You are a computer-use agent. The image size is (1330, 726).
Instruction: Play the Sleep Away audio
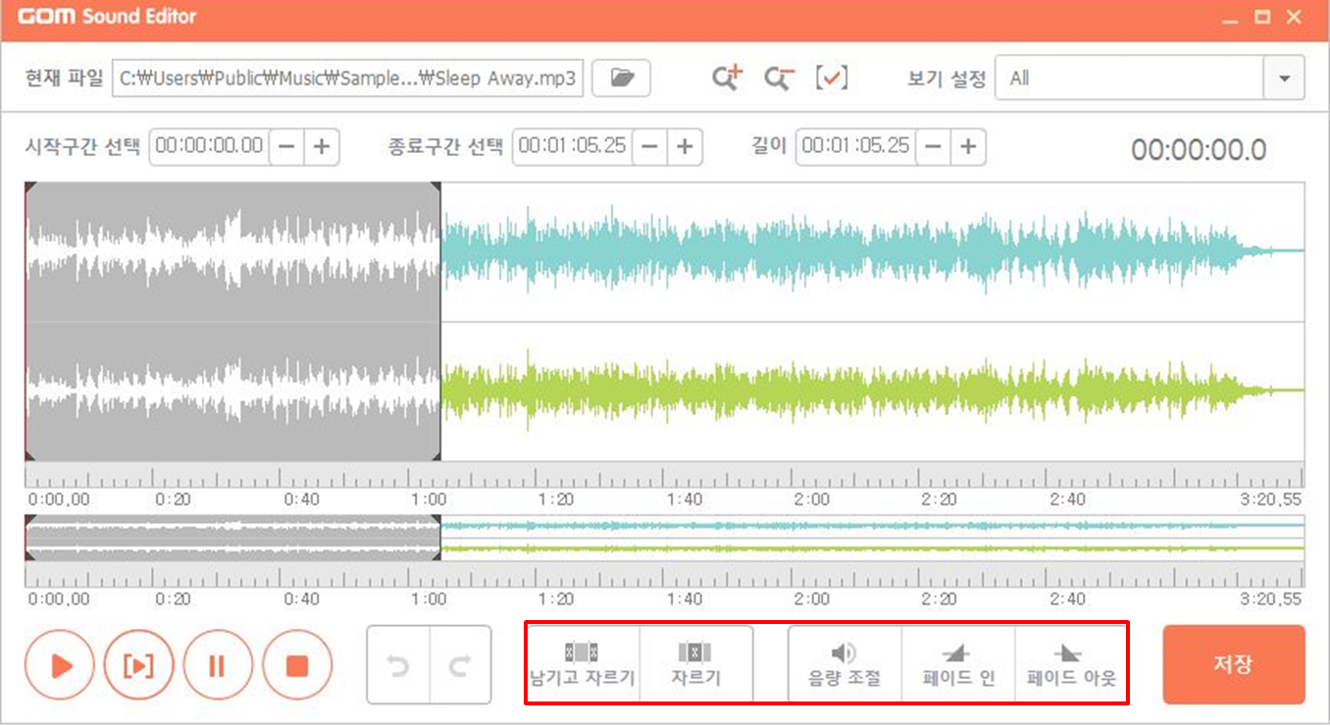[60, 664]
